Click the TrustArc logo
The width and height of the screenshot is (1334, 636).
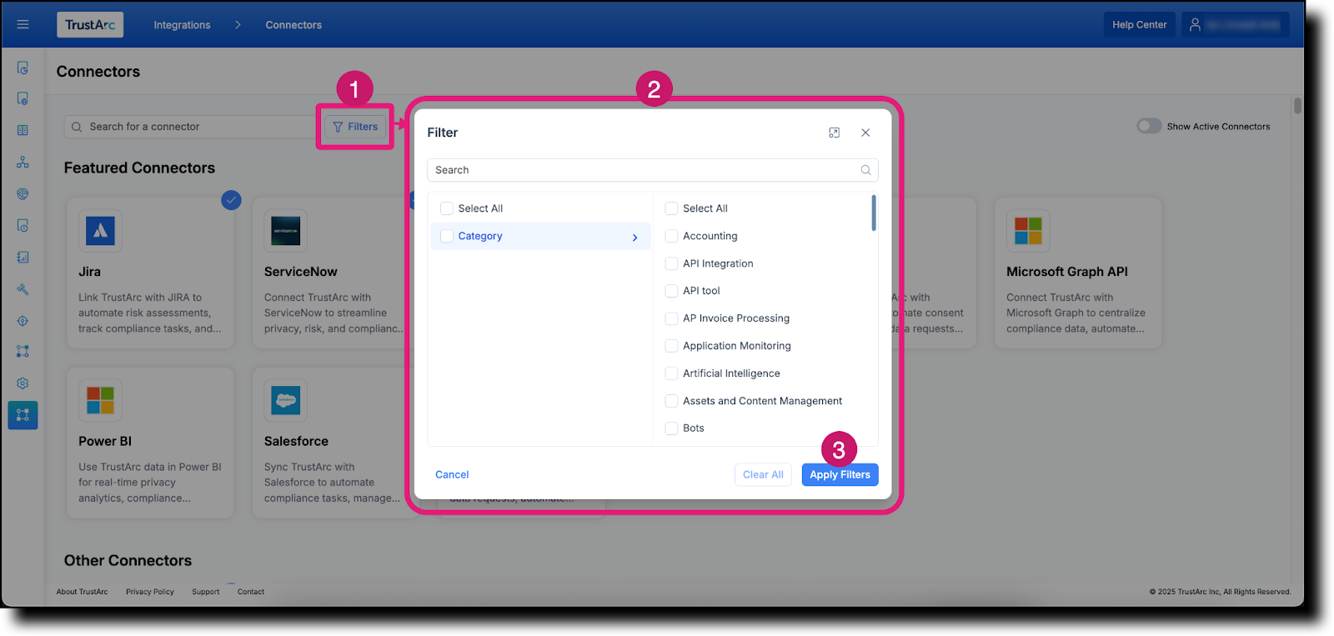tap(90, 25)
